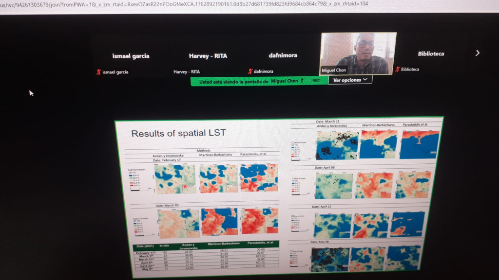
Task: Click the March 21 Parastatidis et al. map
Action: [x=419, y=144]
